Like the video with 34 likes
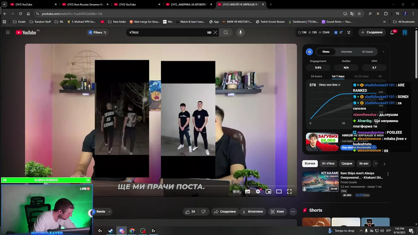 tap(190, 211)
